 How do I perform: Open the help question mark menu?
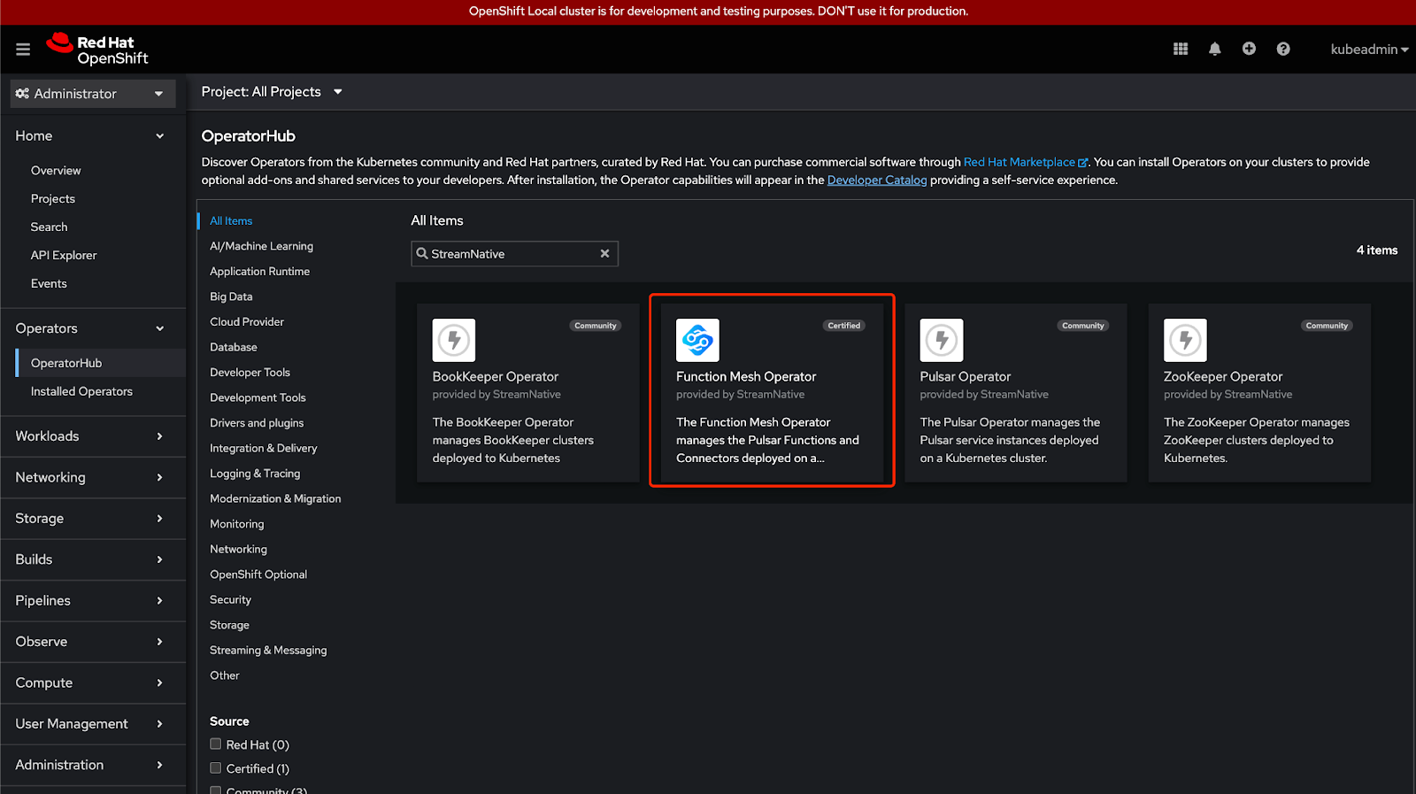click(1283, 49)
